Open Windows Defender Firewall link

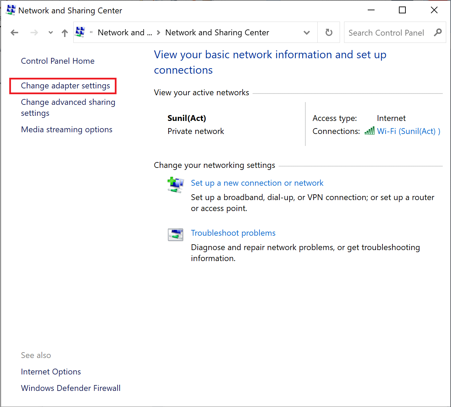point(71,388)
